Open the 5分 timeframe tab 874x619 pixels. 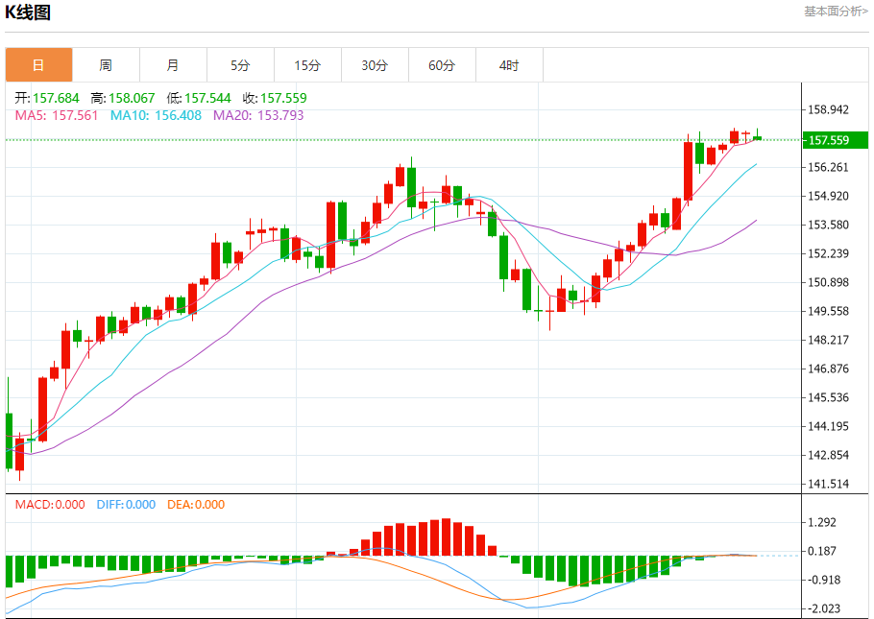click(x=240, y=65)
